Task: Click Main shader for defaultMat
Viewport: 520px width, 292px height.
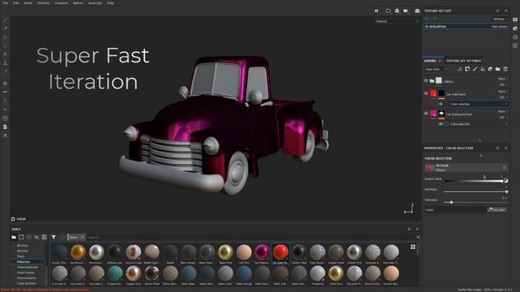Action: [x=499, y=27]
